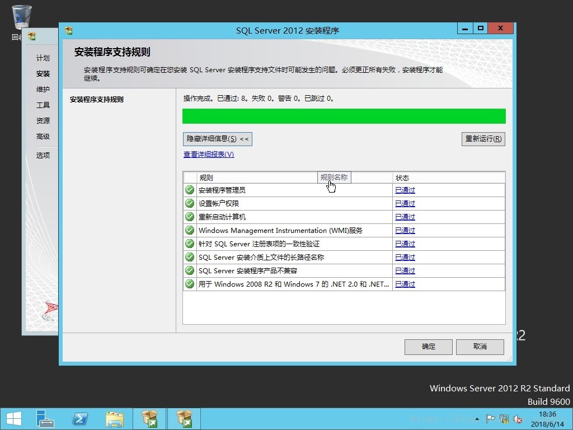
Task: Select the 用于 Windows 2008 R2 .NET rule text
Action: coord(293,284)
